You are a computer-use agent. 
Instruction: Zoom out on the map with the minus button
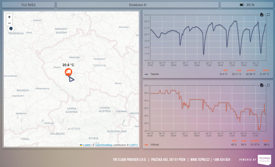[9, 23]
